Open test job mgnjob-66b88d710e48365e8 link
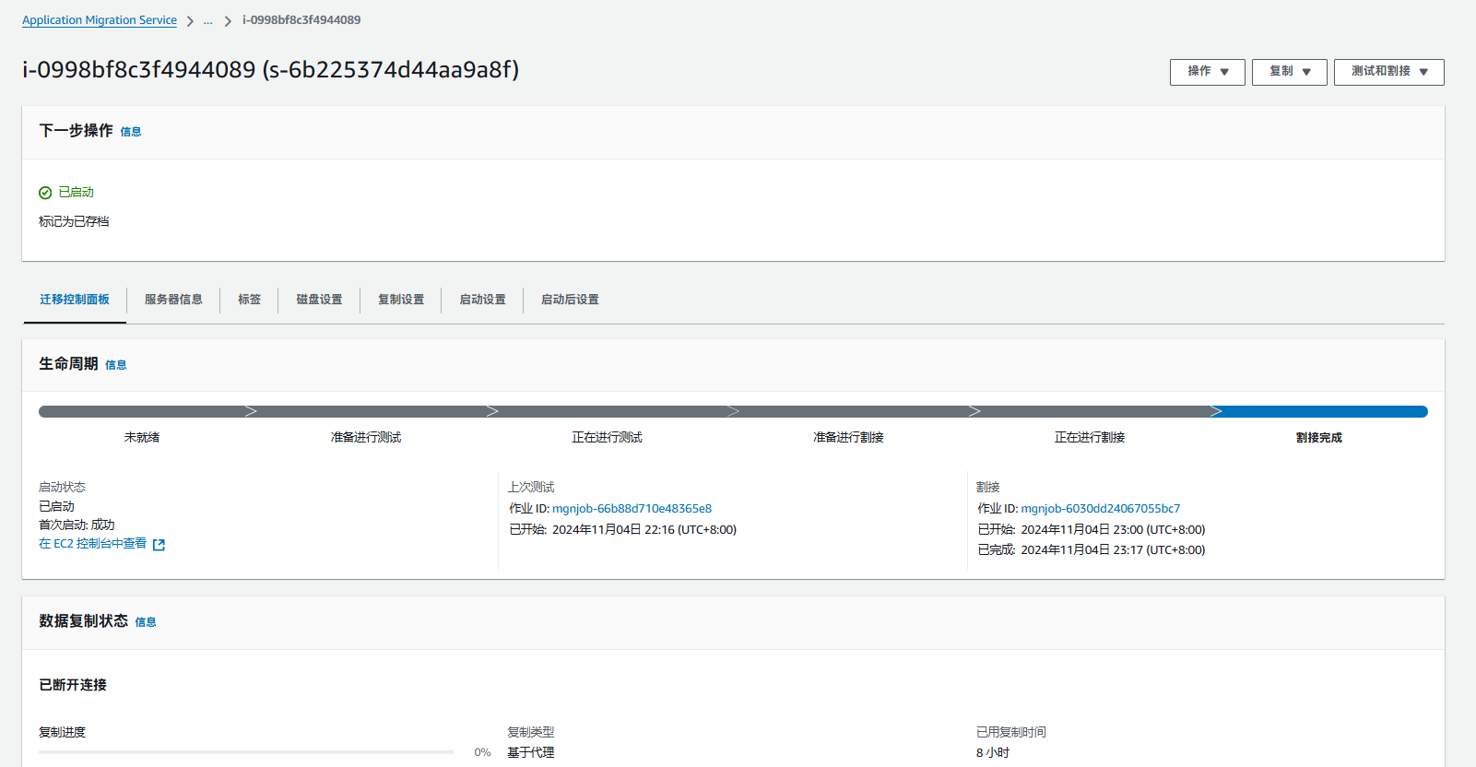Image resolution: width=1476 pixels, height=767 pixels. [x=632, y=509]
